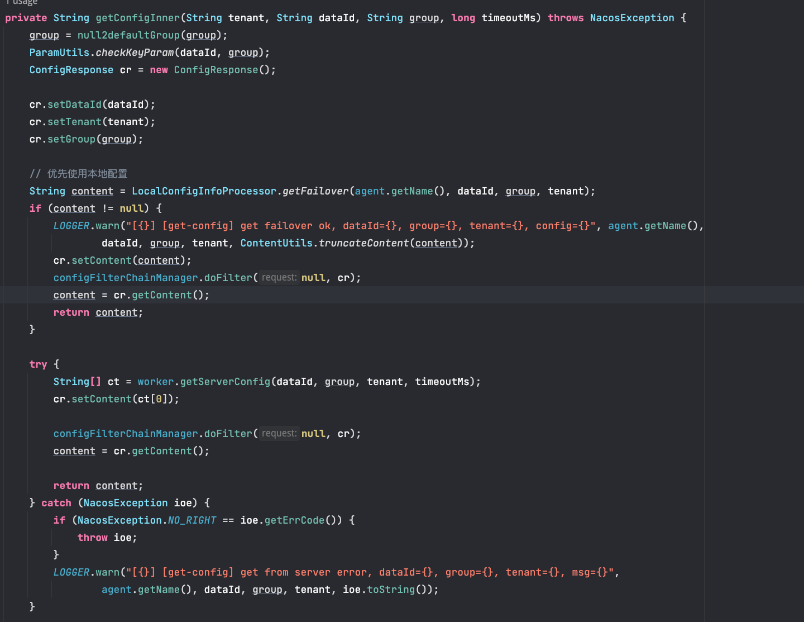Click the worker field reference

156,382
